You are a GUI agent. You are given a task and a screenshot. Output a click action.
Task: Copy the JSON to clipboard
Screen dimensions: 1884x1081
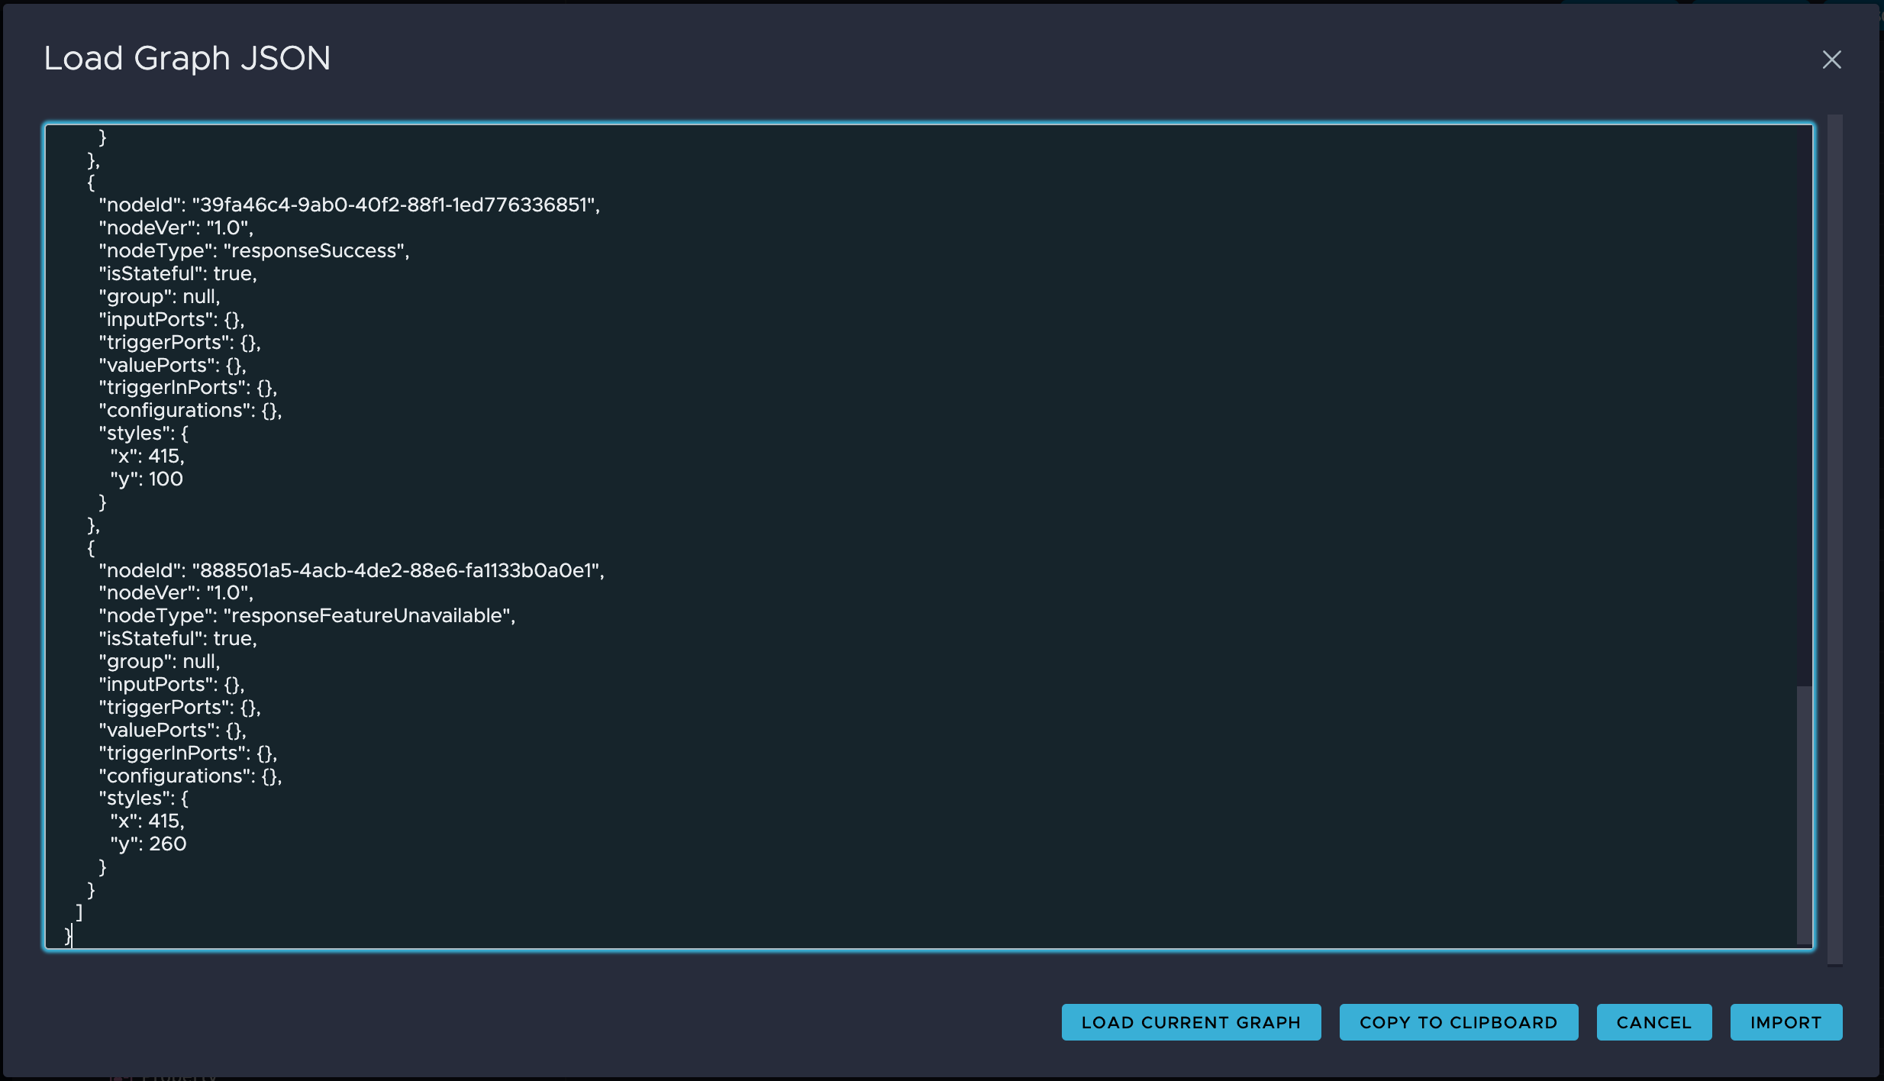pyautogui.click(x=1458, y=1022)
